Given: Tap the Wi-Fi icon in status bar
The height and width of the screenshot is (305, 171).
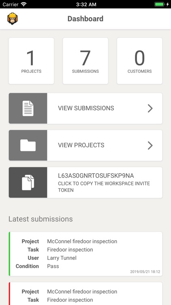Looking at the screenshot, I should pos(24,4).
